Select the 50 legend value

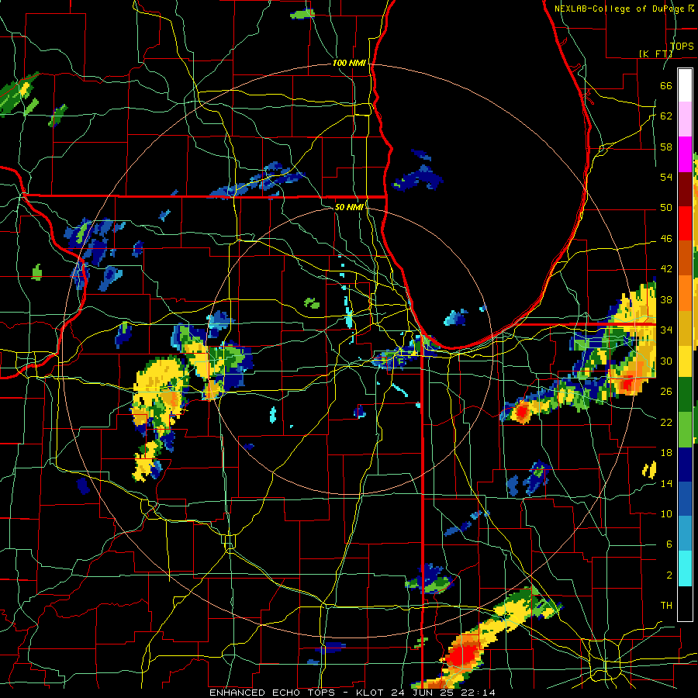(x=666, y=208)
